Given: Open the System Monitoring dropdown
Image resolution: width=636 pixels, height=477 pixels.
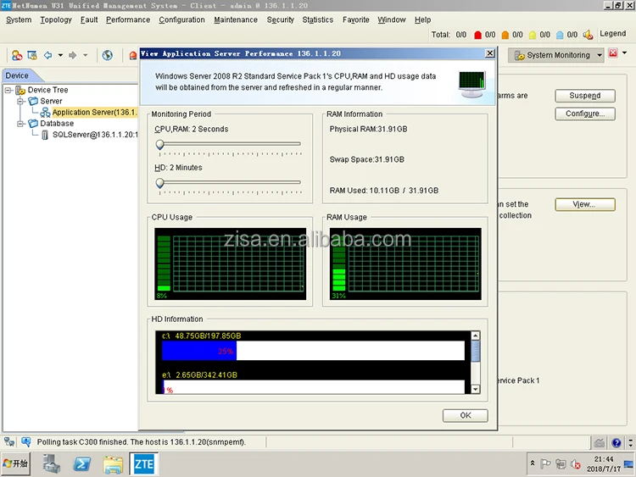Looking at the screenshot, I should coord(600,55).
